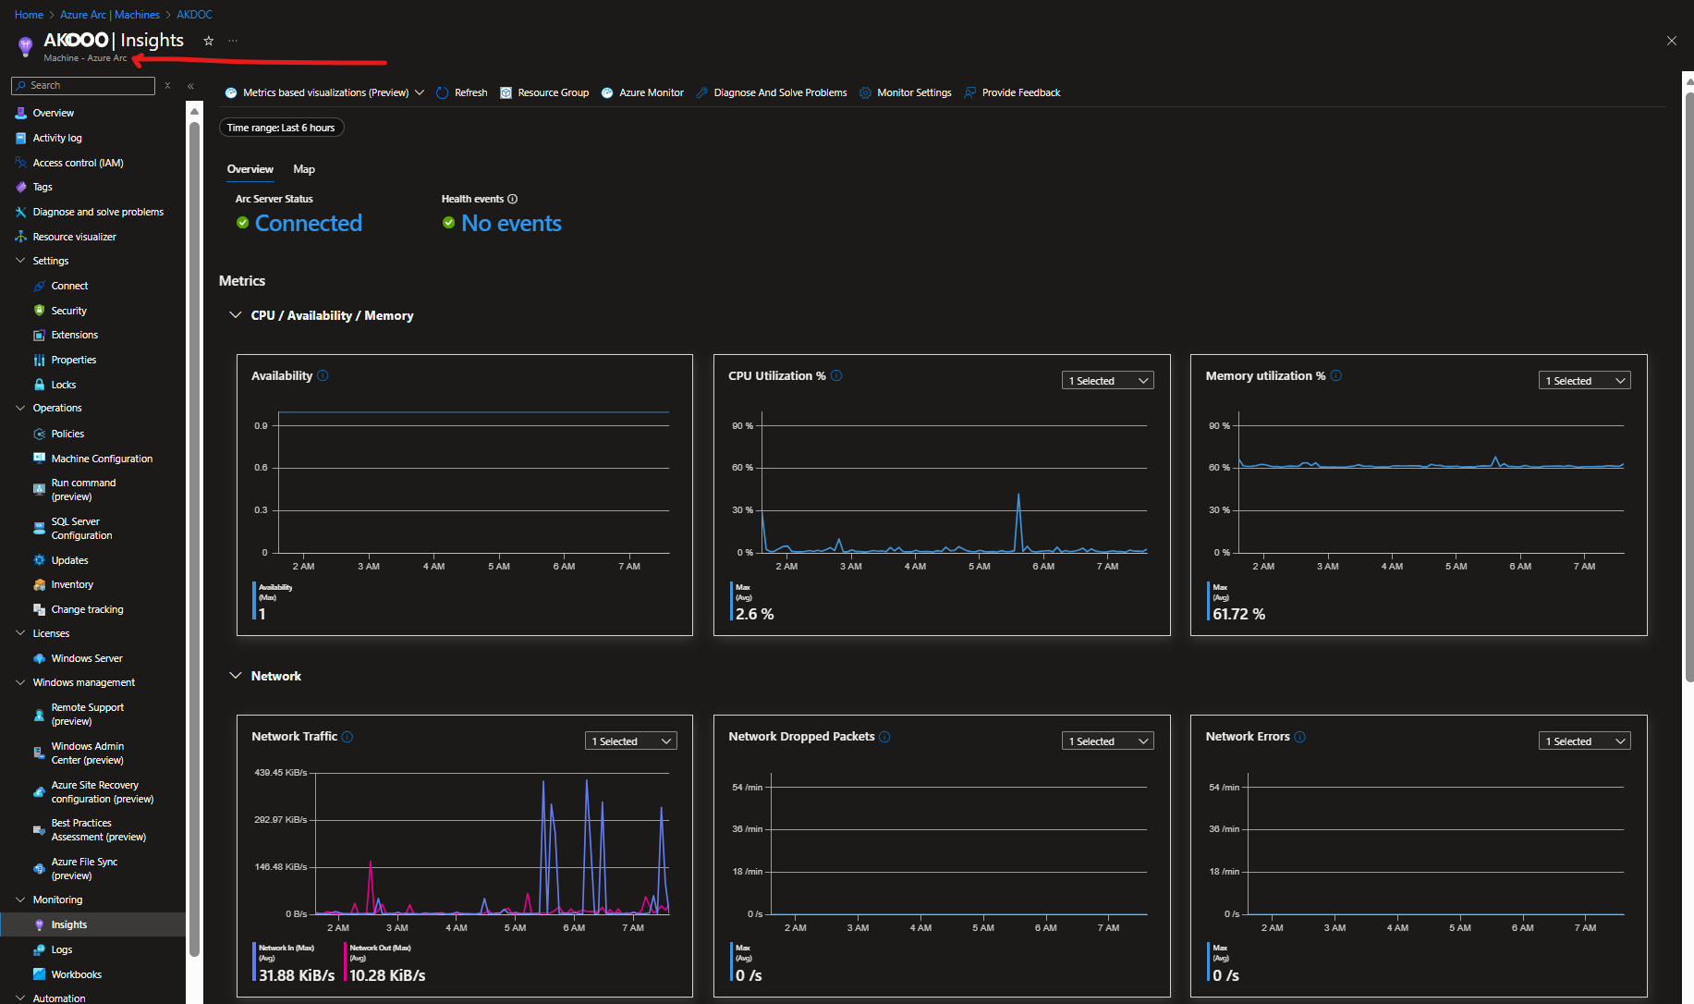Screen dimensions: 1694x1004
Task: Click the Workbooks icon under Monitoring
Action: [x=39, y=974]
